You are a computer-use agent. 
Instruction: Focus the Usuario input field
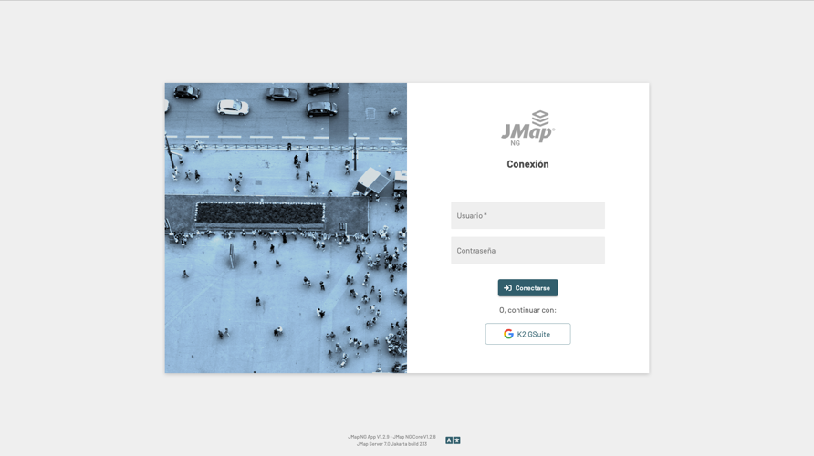[x=527, y=215]
